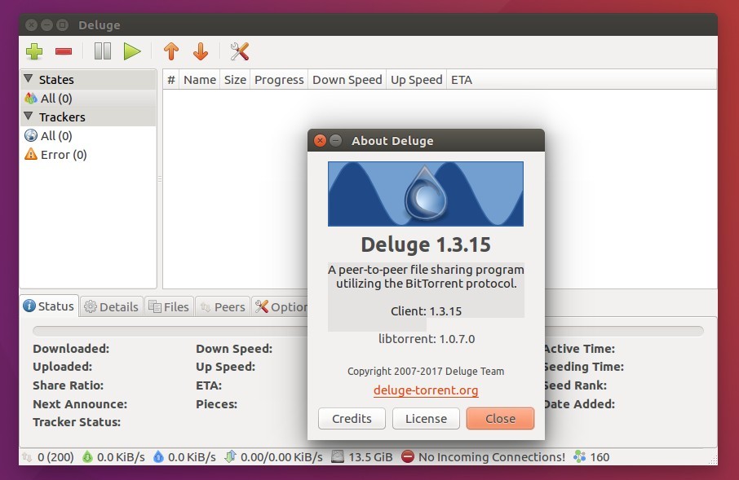
Task: Sort torrents by the Name column
Action: (200, 80)
